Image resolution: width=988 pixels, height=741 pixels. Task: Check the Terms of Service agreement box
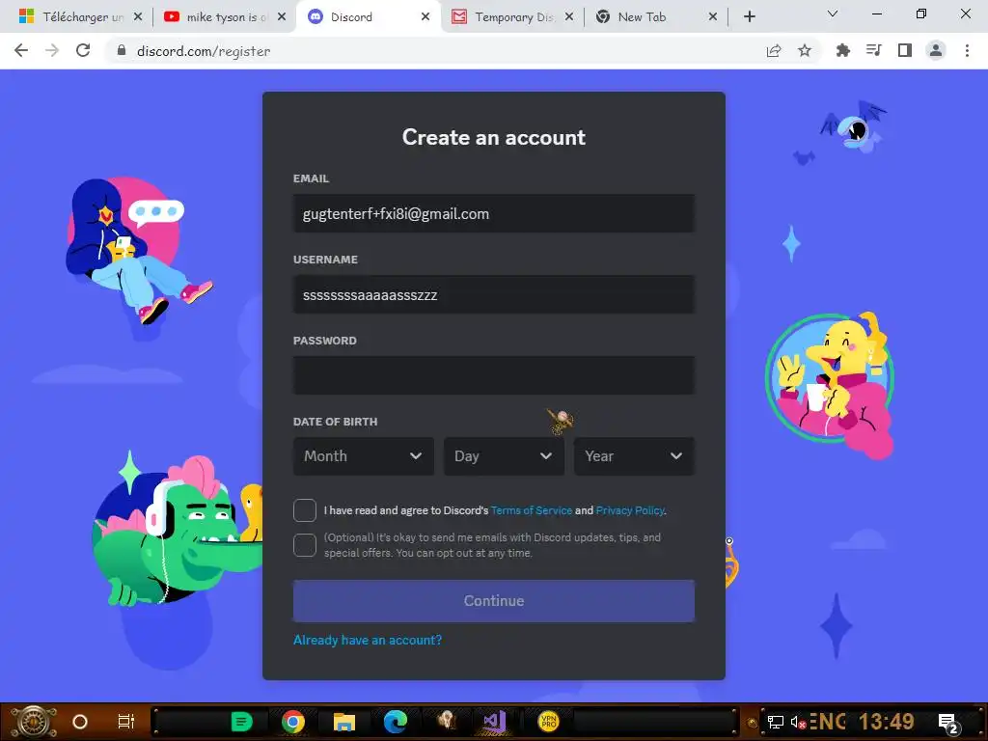tap(305, 510)
